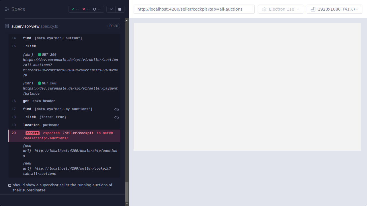Open supervisor-view.spec.cy.ts spec file
This screenshot has width=367, height=206.
pyautogui.click(x=34, y=26)
